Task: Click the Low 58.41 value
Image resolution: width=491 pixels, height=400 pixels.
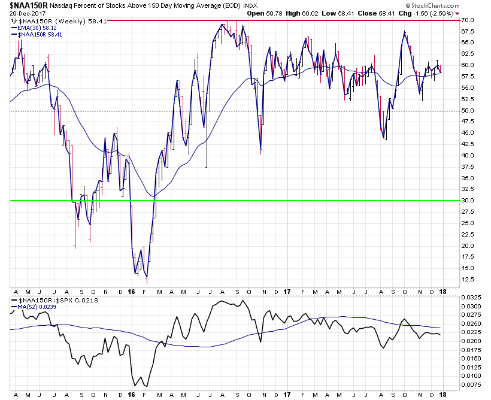Action: click(338, 13)
